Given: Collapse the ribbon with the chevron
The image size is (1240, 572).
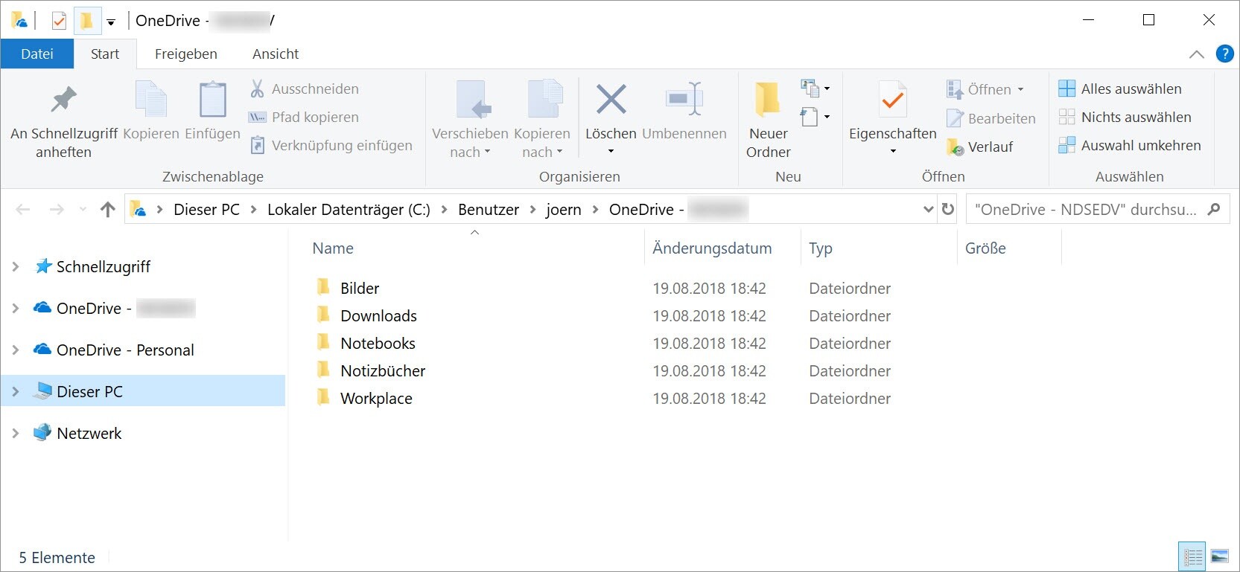Looking at the screenshot, I should 1196,54.
